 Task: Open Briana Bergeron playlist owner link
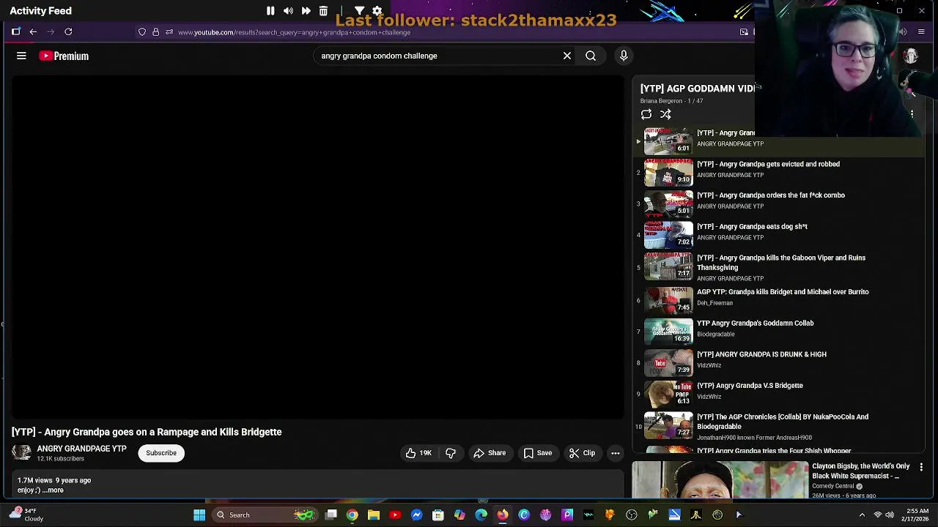pyautogui.click(x=661, y=101)
